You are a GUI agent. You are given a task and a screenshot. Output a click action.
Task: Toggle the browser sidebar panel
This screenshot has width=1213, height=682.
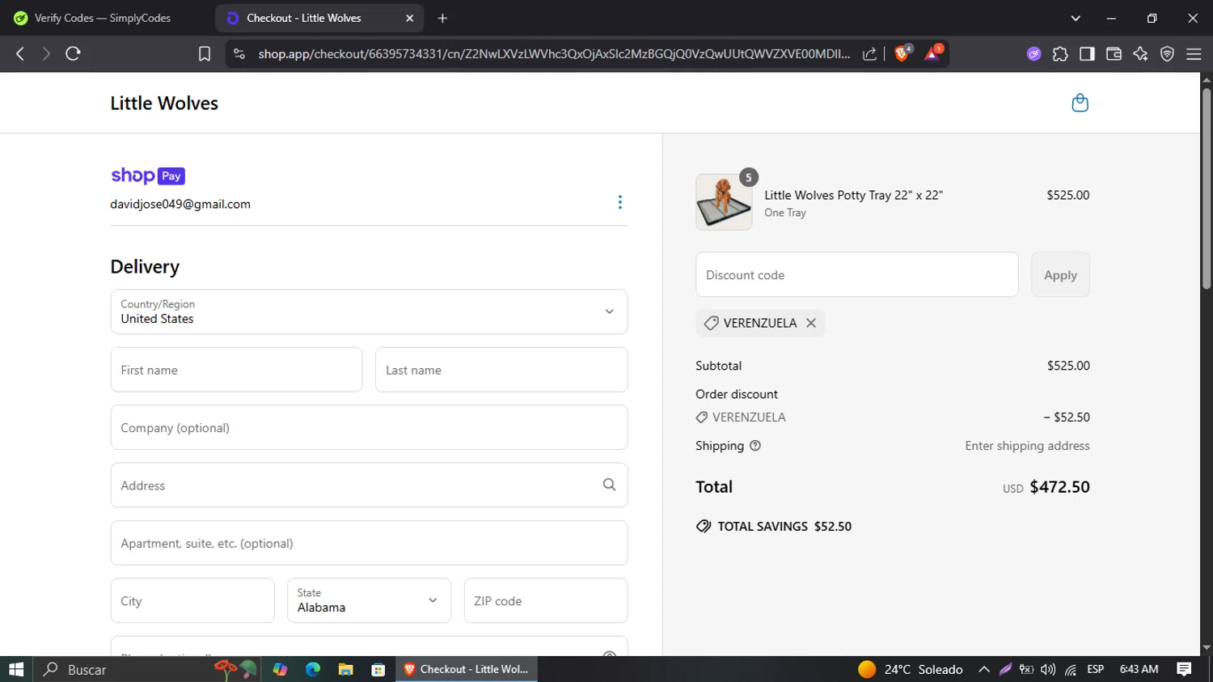(x=1087, y=53)
